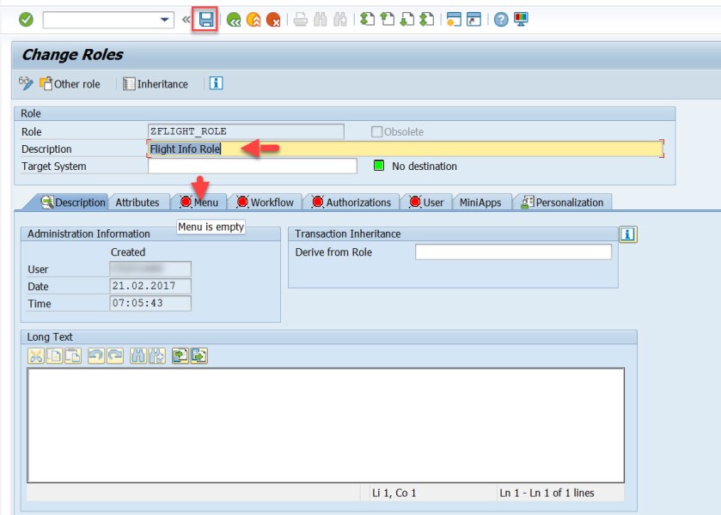This screenshot has height=515, width=721.
Task: Click the Other role button
Action: [x=70, y=84]
